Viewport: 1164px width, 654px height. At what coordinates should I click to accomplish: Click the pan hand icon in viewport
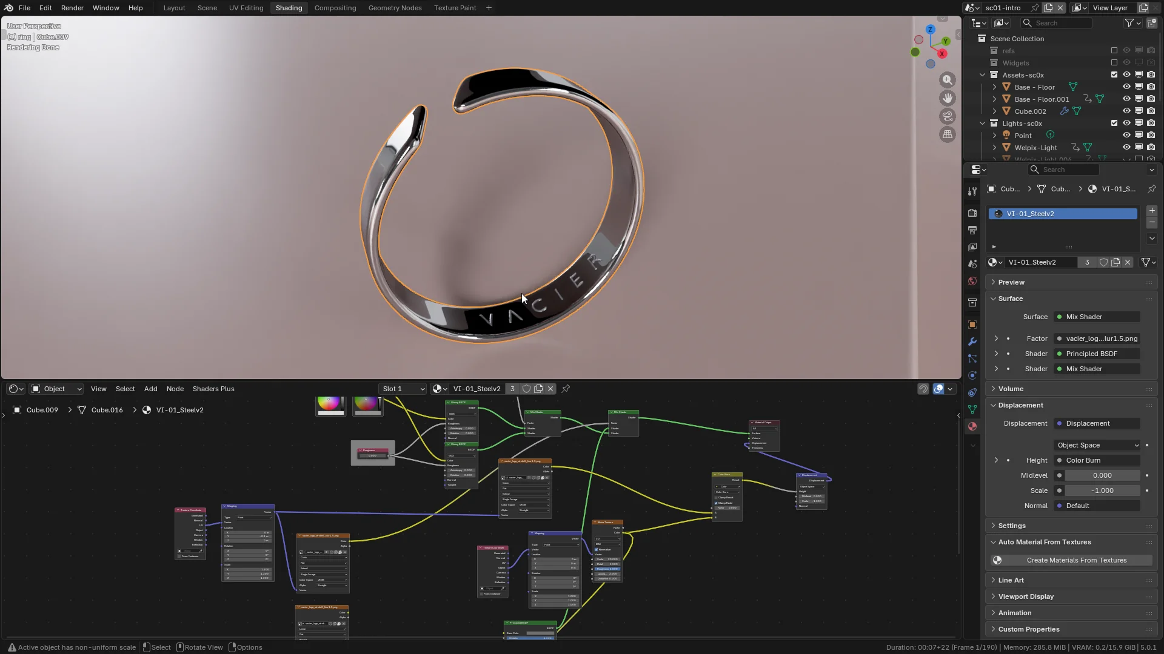click(x=947, y=98)
